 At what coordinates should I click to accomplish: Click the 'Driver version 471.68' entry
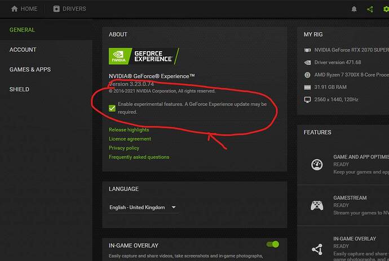338,62
